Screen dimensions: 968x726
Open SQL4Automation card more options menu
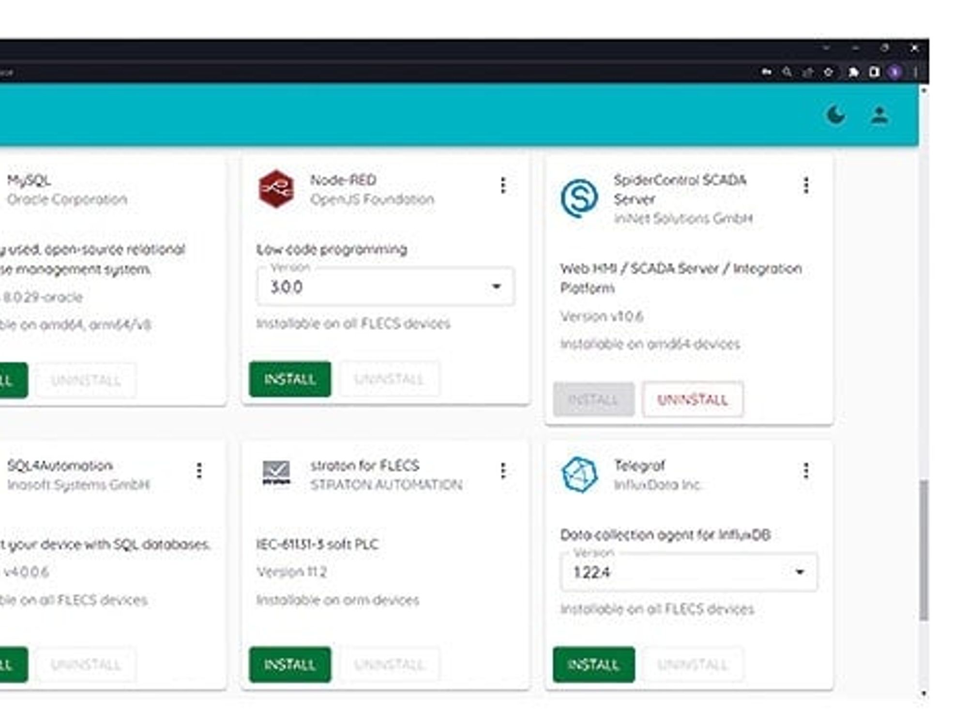click(x=199, y=470)
